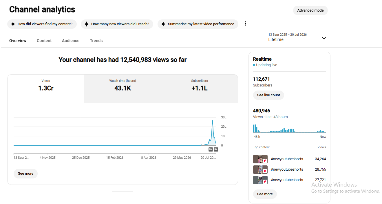The image size is (382, 204).
Task: Select the Subscribers metric card
Action: [x=200, y=89]
